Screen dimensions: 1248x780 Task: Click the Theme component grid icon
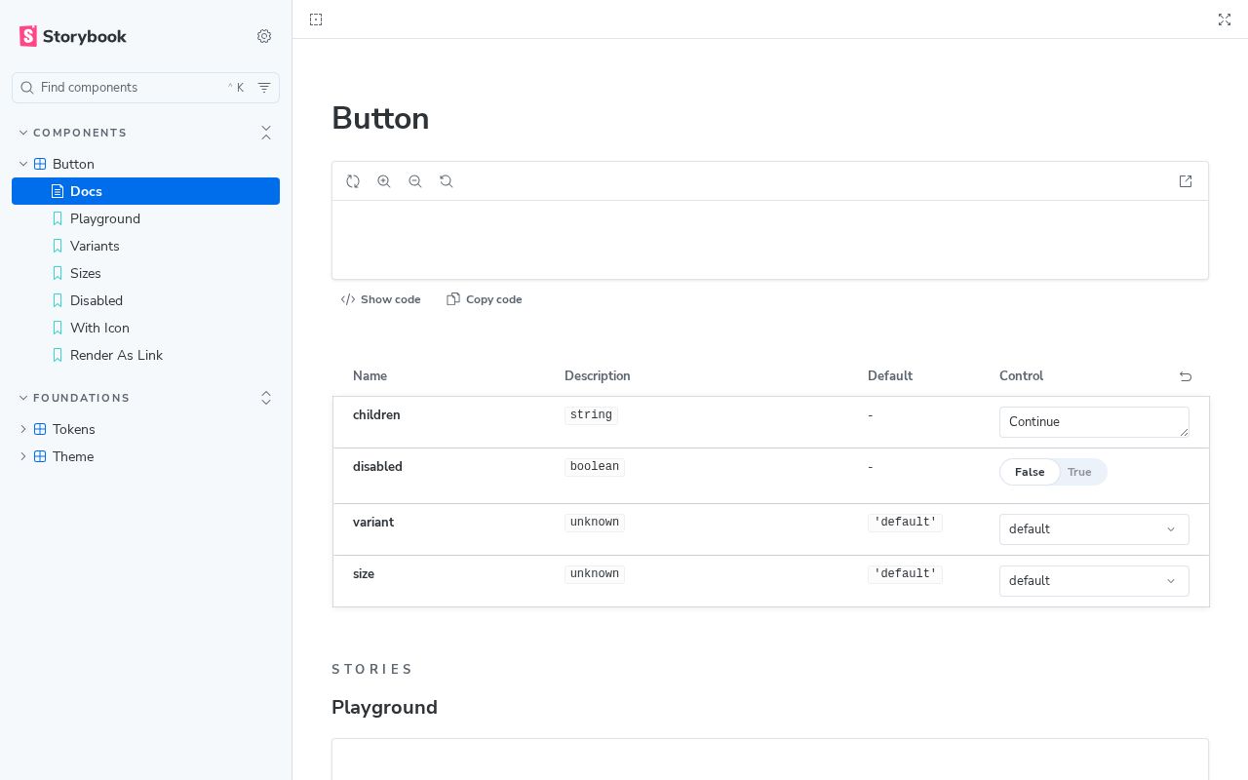pyautogui.click(x=40, y=456)
